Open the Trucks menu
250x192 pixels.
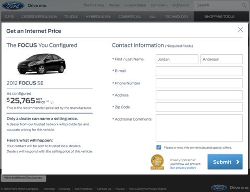coord(71,17)
